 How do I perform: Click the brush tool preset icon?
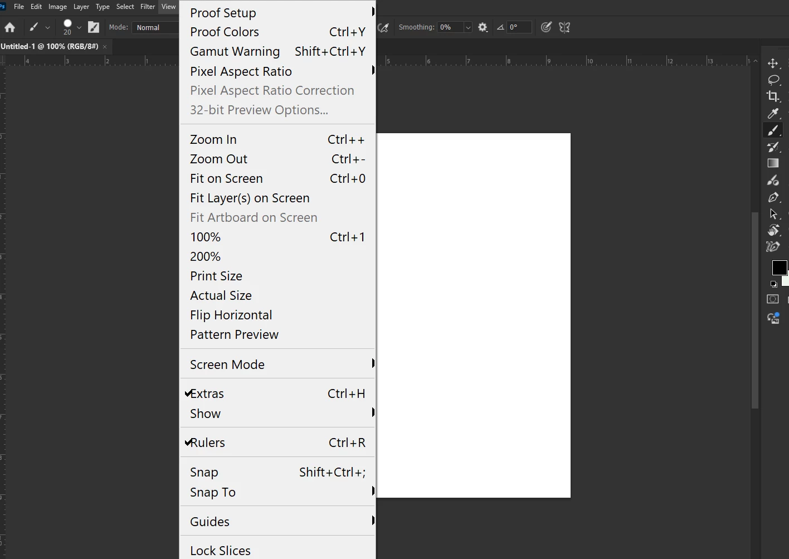pos(33,27)
